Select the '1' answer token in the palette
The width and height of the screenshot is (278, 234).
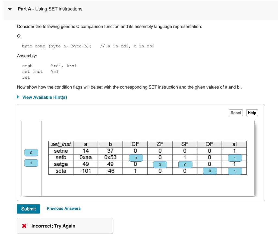pos(30,163)
